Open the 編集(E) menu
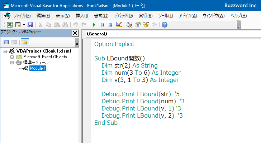Screen dimensions: 261x143 coord(43,16)
